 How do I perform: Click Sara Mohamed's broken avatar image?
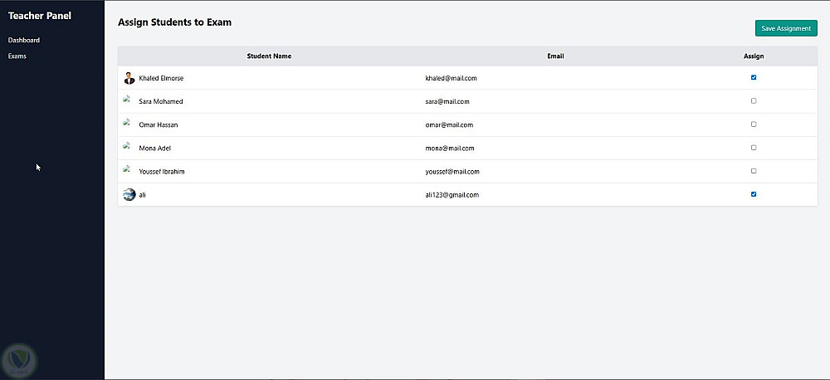tap(128, 100)
